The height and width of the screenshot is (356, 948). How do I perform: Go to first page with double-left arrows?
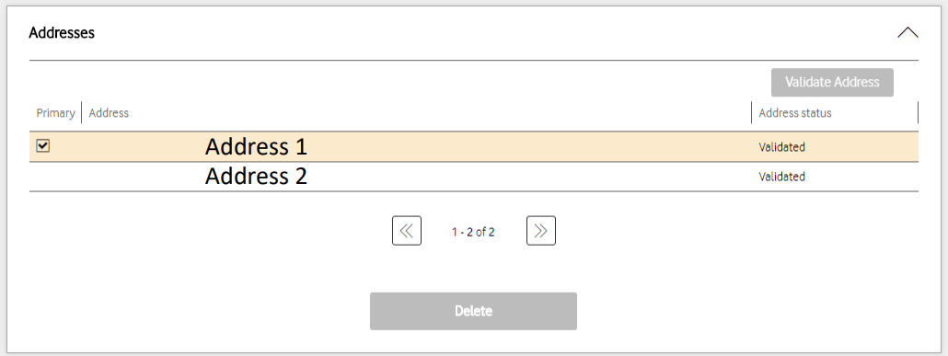pyautogui.click(x=406, y=230)
